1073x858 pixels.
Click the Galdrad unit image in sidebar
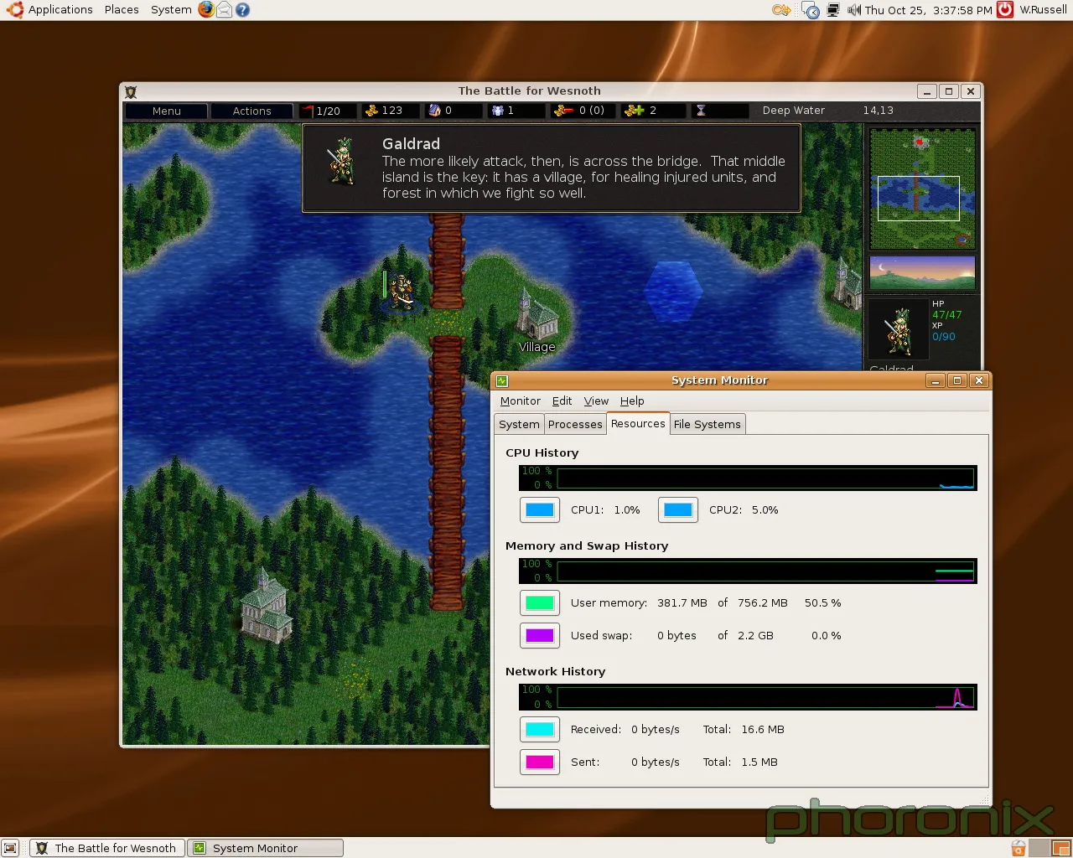[899, 332]
